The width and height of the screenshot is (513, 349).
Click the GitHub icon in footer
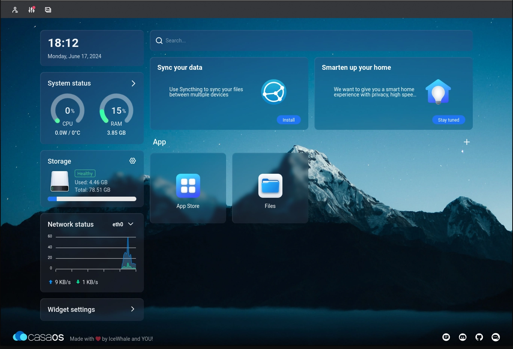(x=479, y=337)
